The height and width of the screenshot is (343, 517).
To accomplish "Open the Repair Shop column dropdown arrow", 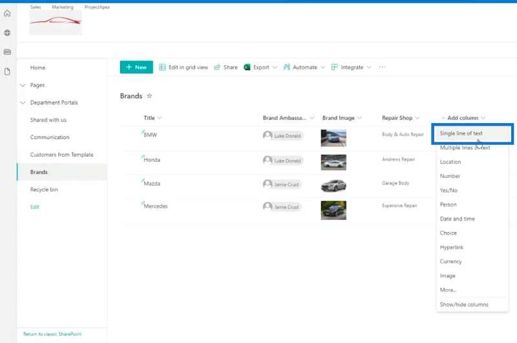I will pyautogui.click(x=417, y=118).
